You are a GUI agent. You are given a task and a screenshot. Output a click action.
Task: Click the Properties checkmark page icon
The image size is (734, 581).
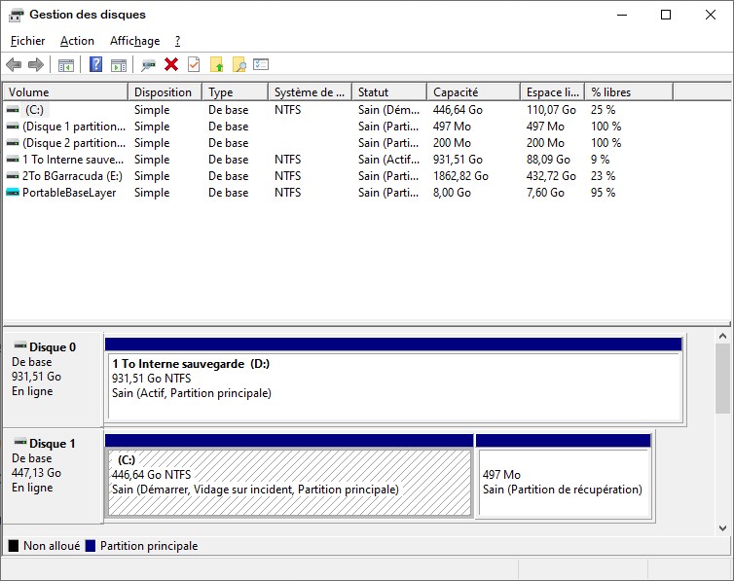[194, 64]
